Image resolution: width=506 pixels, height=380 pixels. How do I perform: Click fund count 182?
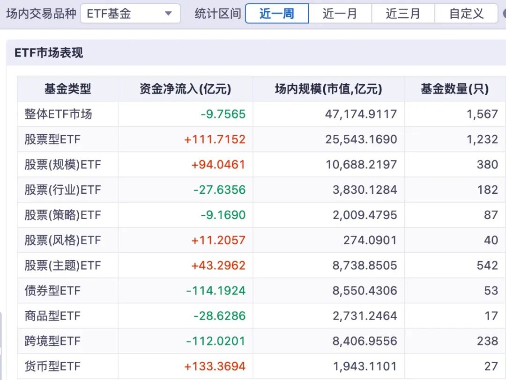488,190
